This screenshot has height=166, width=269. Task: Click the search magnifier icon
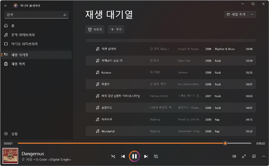pyautogui.click(x=65, y=15)
